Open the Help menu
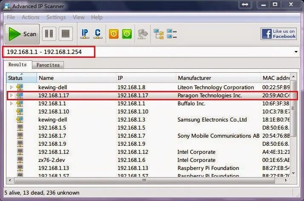Viewport: 304px width, 201px height. (x=97, y=17)
